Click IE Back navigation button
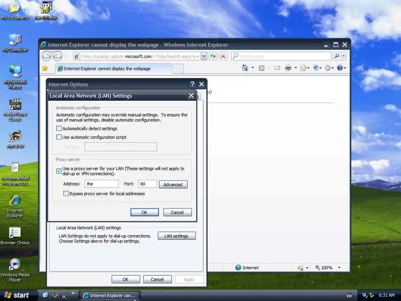 tap(47, 56)
